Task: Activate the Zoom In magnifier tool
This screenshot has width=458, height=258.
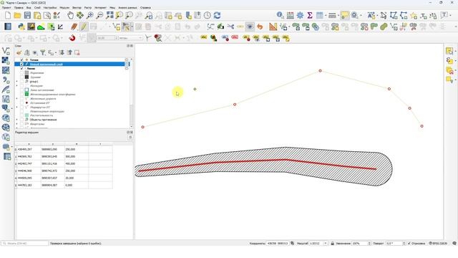Action: point(90,16)
